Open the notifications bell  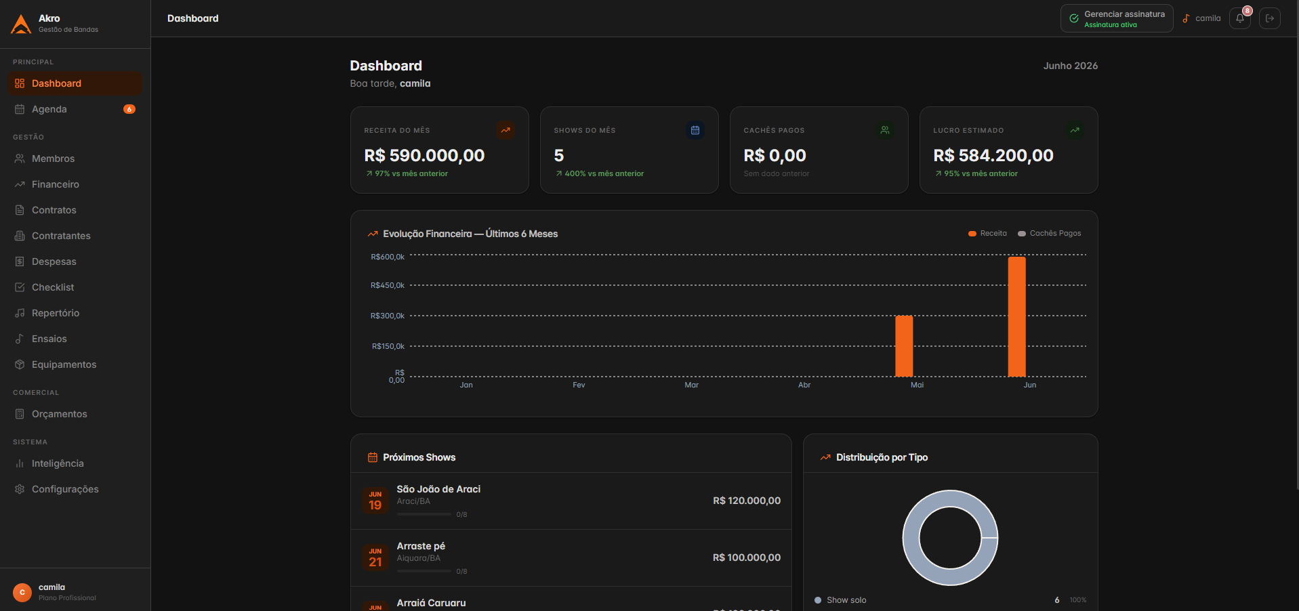1240,18
